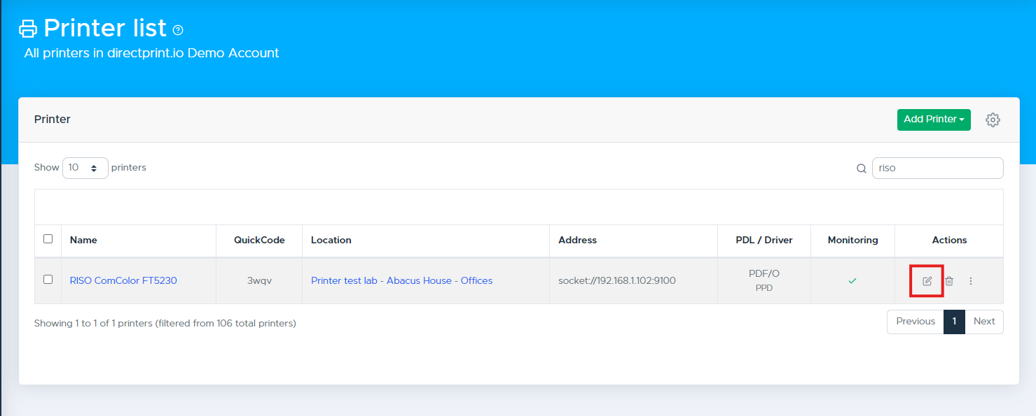Edit the RISO ComColor FT5230 printer
1036x416 pixels.
tap(927, 281)
